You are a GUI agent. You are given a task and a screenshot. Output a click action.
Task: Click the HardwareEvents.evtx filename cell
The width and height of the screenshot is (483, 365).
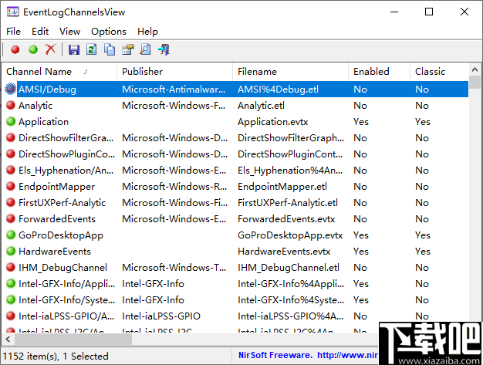[x=284, y=252]
